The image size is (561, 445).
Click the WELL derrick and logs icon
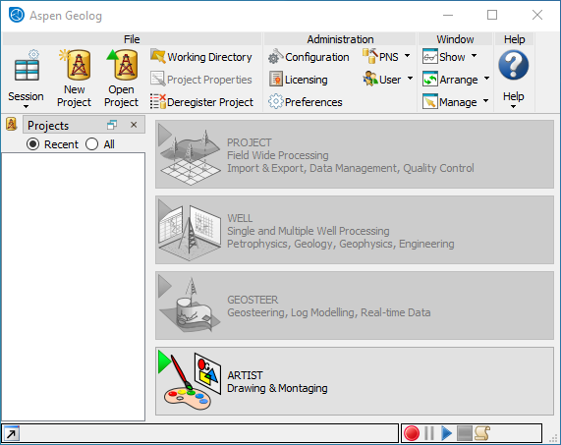pos(190,233)
